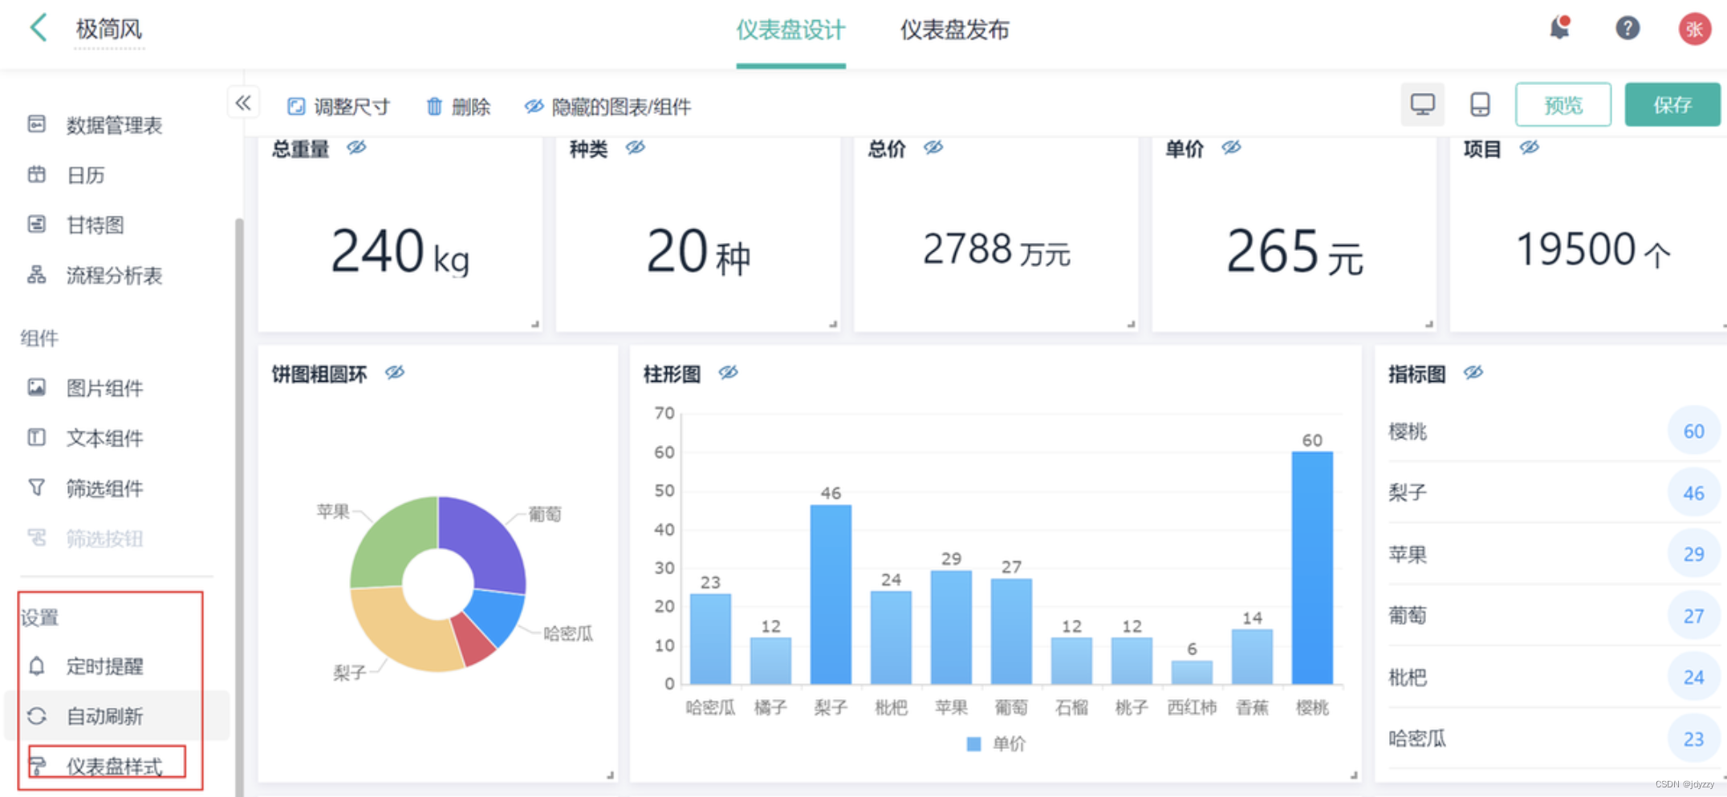Open the help question mark icon
This screenshot has height=797, width=1727.
pyautogui.click(x=1627, y=28)
